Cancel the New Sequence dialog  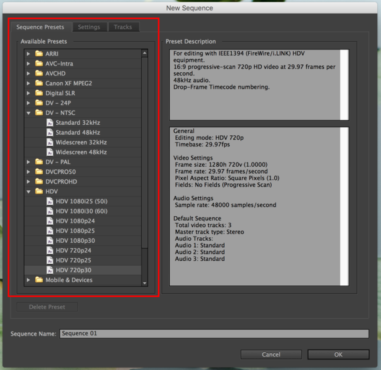[271, 355]
